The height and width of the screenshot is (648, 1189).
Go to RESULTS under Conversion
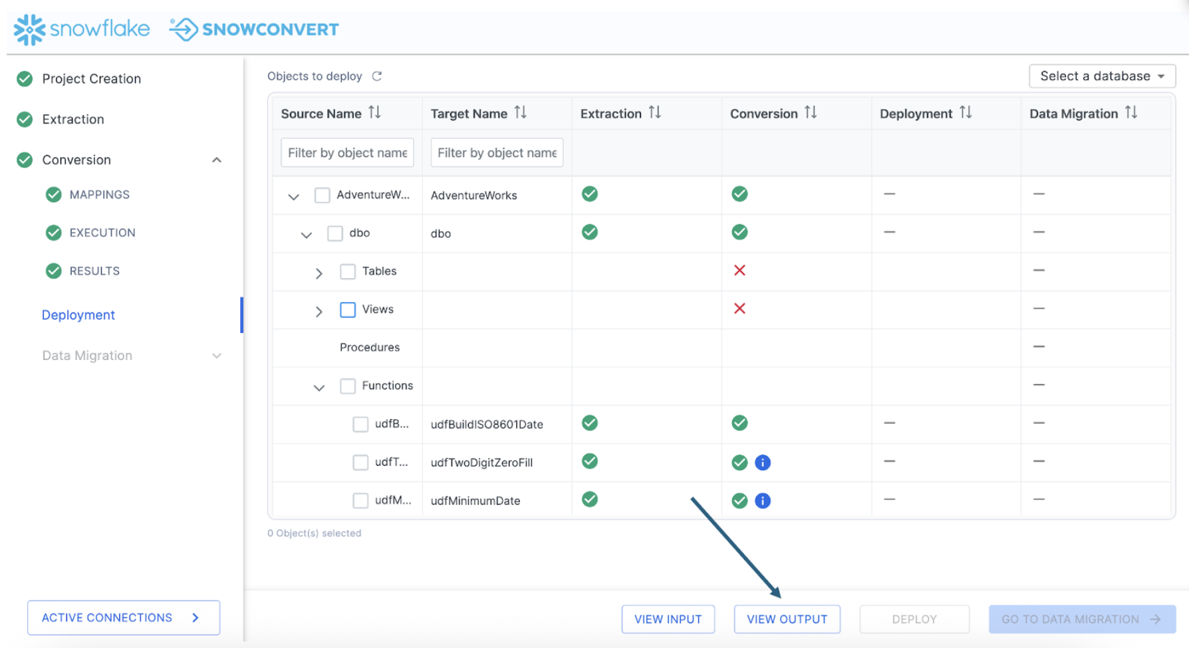click(x=94, y=271)
